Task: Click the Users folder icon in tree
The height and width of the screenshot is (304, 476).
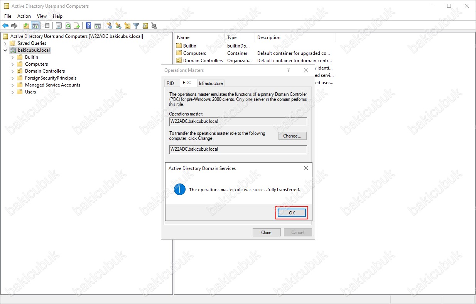Action: point(20,92)
